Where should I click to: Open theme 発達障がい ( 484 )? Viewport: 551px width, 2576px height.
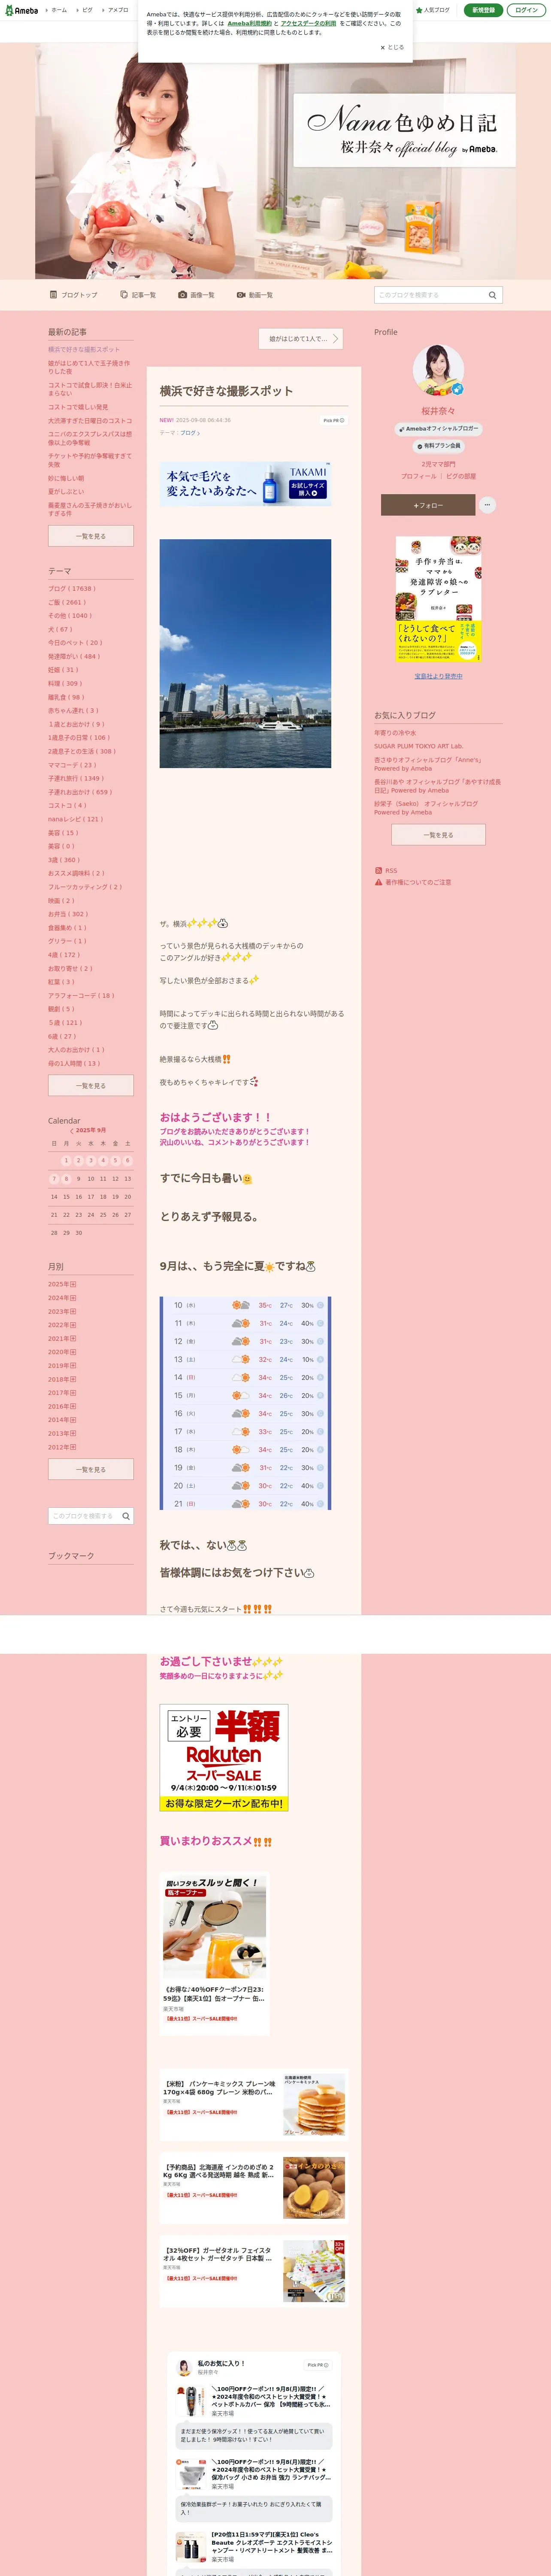coord(74,656)
